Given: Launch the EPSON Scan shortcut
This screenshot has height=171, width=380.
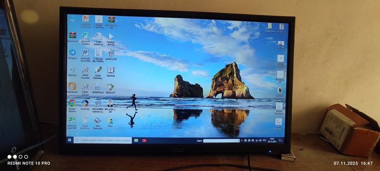Looking at the screenshot, I should pyautogui.click(x=98, y=89).
